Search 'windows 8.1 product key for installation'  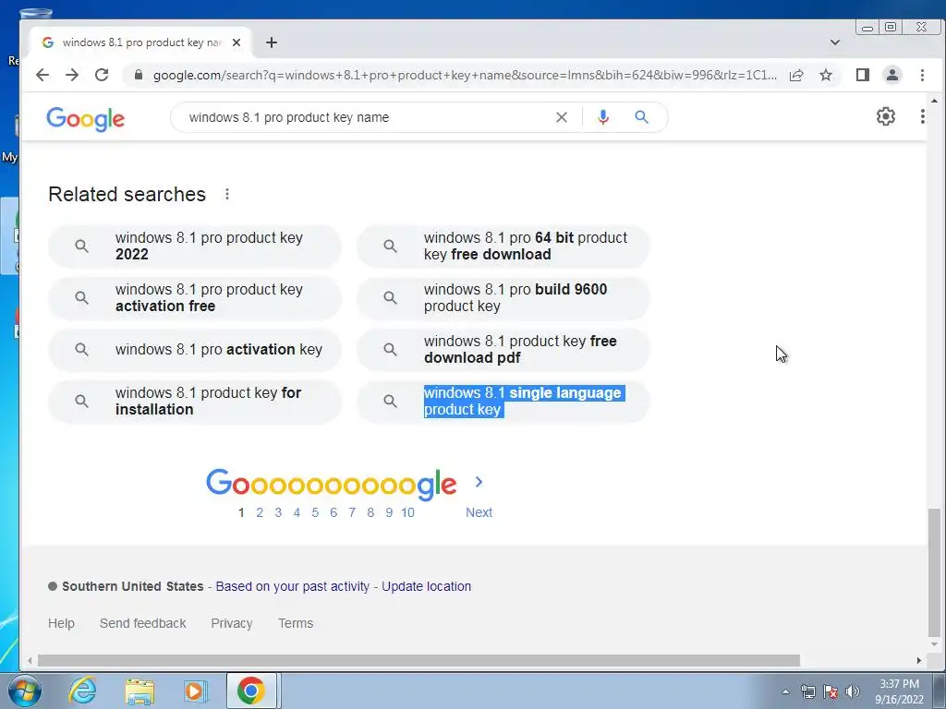[195, 402]
